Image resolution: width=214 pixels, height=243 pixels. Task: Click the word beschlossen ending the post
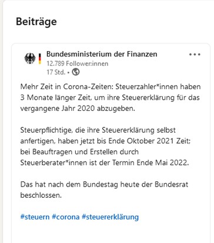pyautogui.click(x=40, y=195)
